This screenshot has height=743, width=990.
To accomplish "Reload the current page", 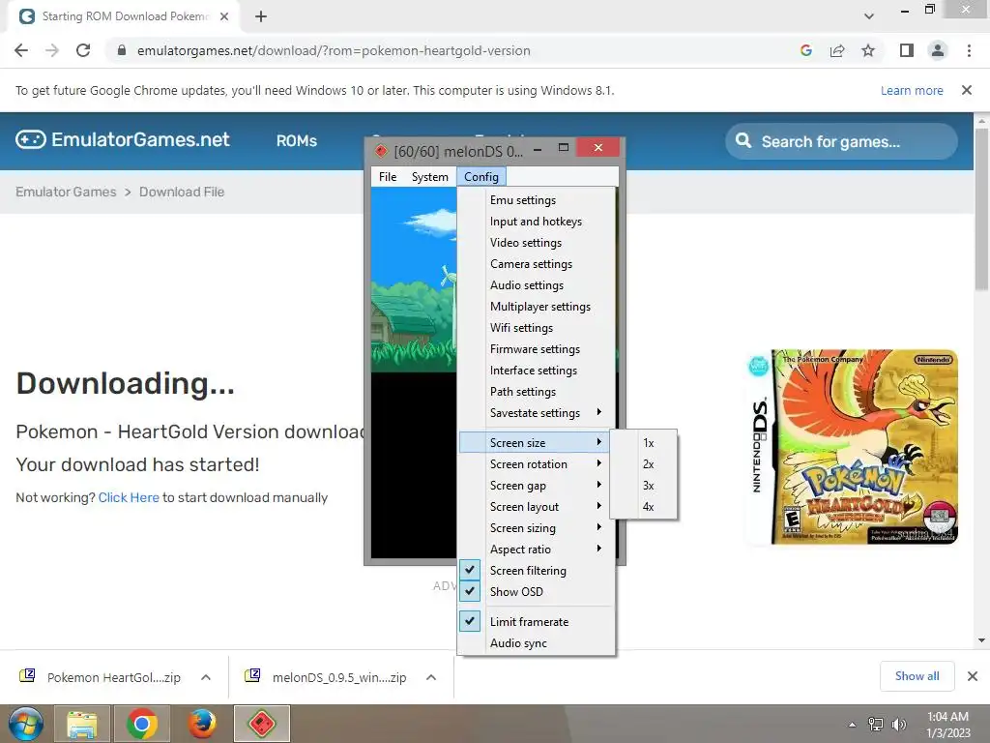I will pyautogui.click(x=83, y=50).
